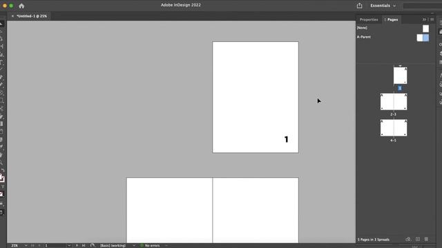The width and height of the screenshot is (442, 248).
Task: Click the 2-3 spread label
Action: point(393,114)
